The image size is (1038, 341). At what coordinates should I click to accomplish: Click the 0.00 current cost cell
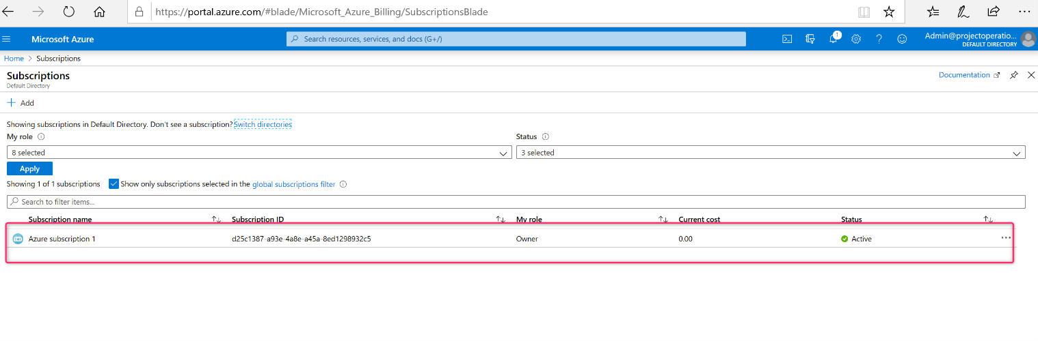685,239
